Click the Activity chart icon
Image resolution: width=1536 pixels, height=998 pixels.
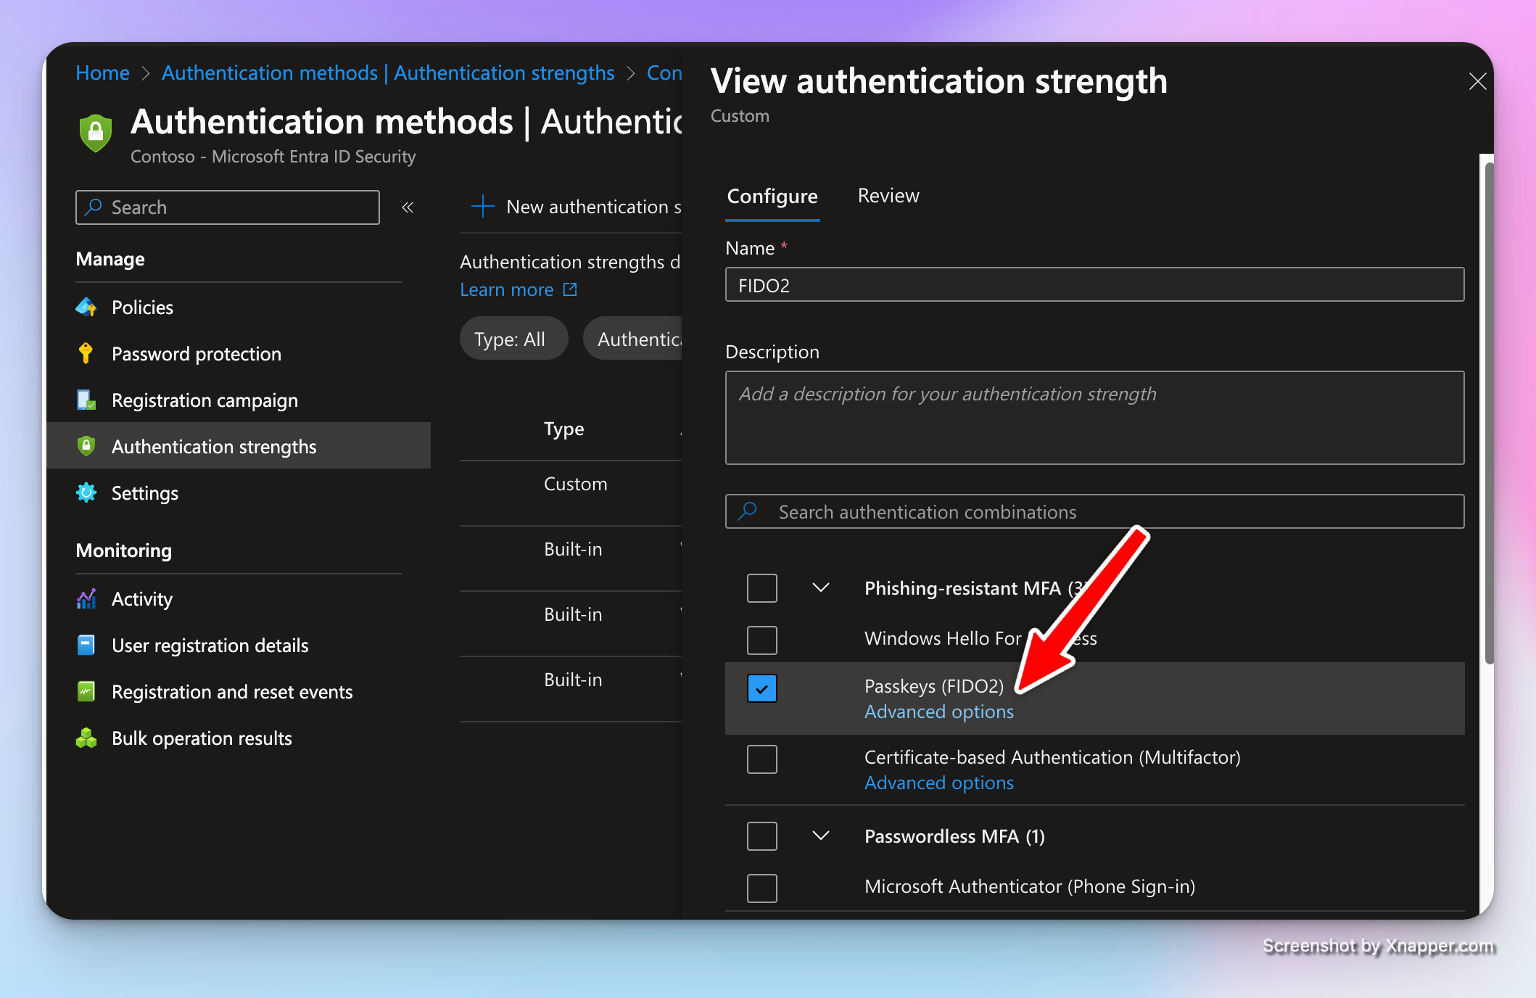(x=86, y=599)
